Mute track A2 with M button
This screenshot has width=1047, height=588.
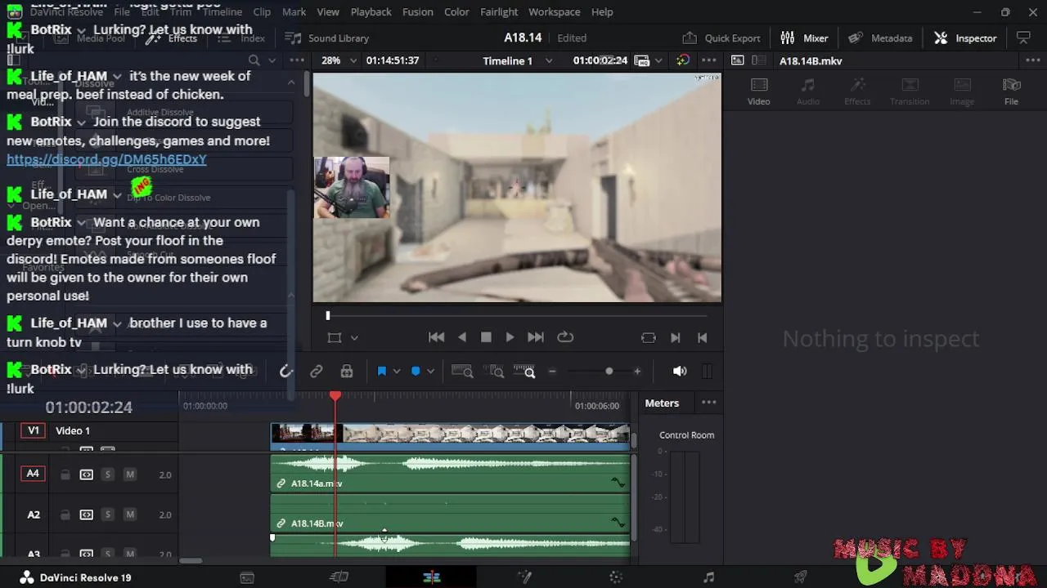129,514
